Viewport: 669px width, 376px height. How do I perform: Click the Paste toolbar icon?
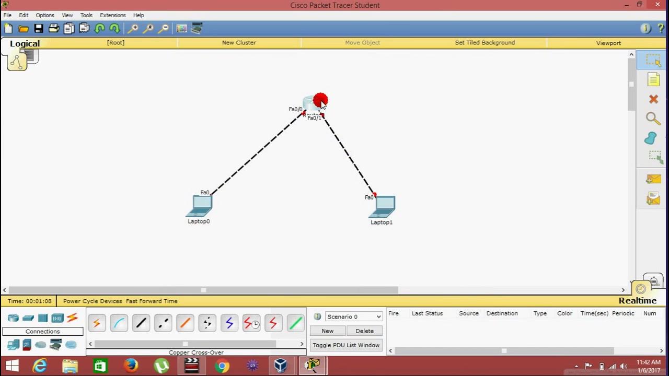(x=84, y=29)
